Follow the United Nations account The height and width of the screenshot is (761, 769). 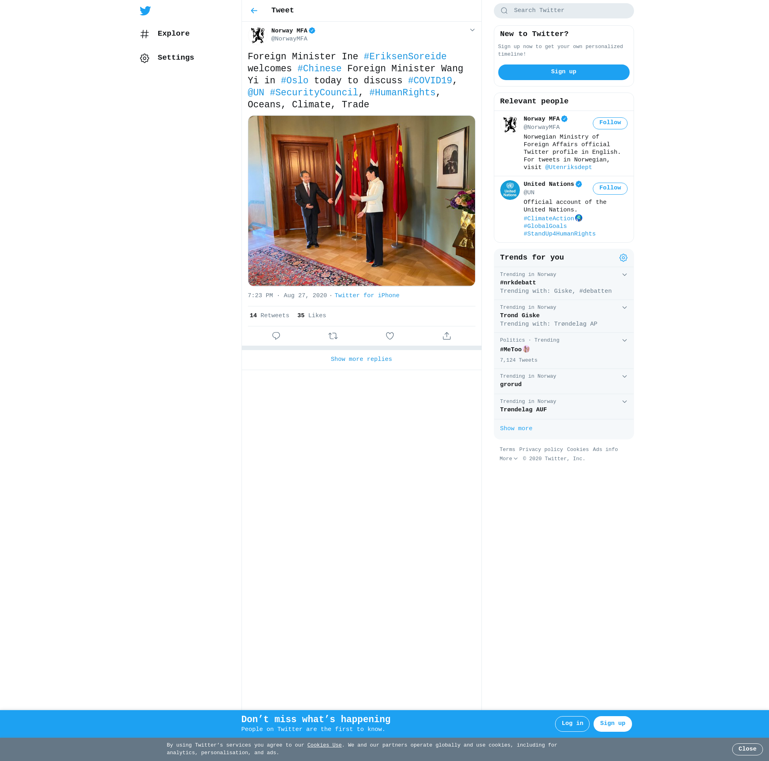pyautogui.click(x=610, y=188)
